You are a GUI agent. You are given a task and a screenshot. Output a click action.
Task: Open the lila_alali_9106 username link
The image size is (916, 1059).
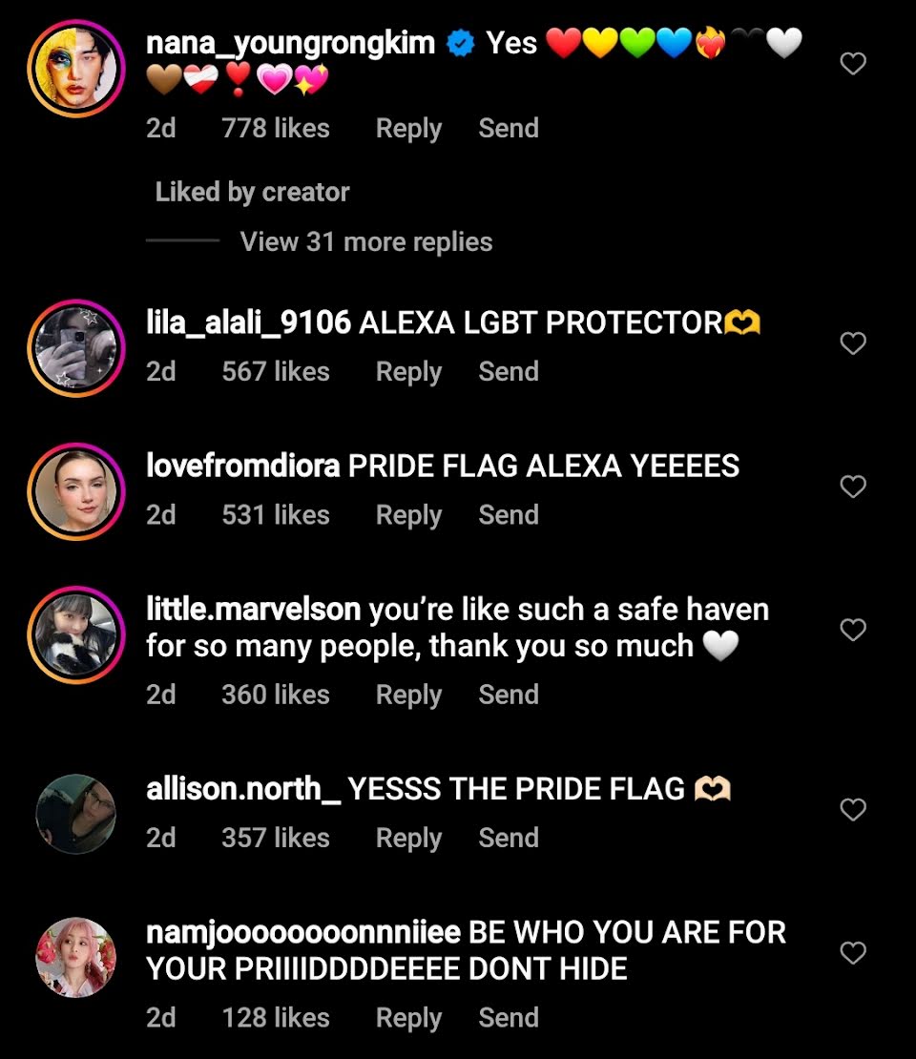(249, 322)
